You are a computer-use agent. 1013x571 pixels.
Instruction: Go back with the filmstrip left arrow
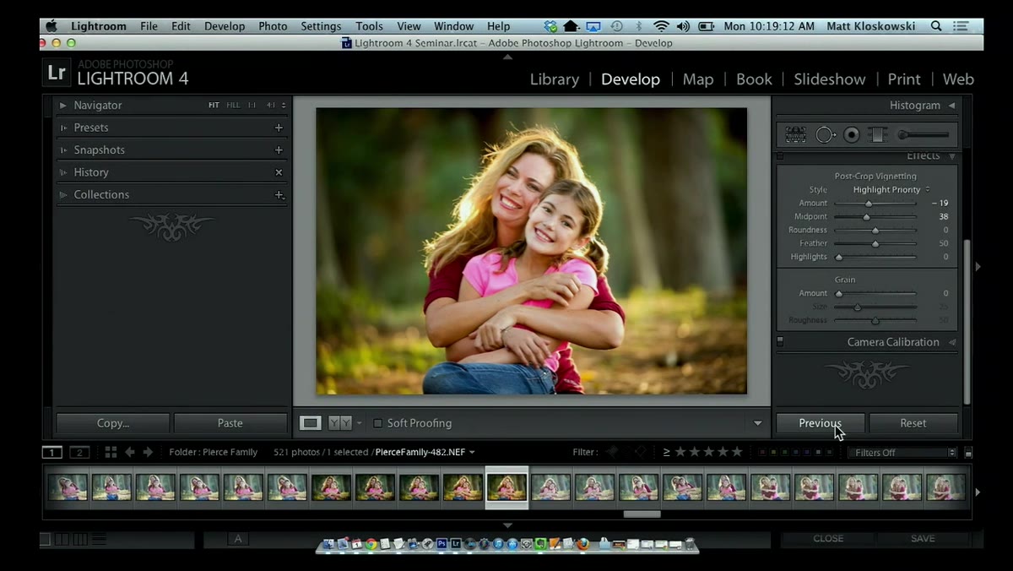coord(130,452)
